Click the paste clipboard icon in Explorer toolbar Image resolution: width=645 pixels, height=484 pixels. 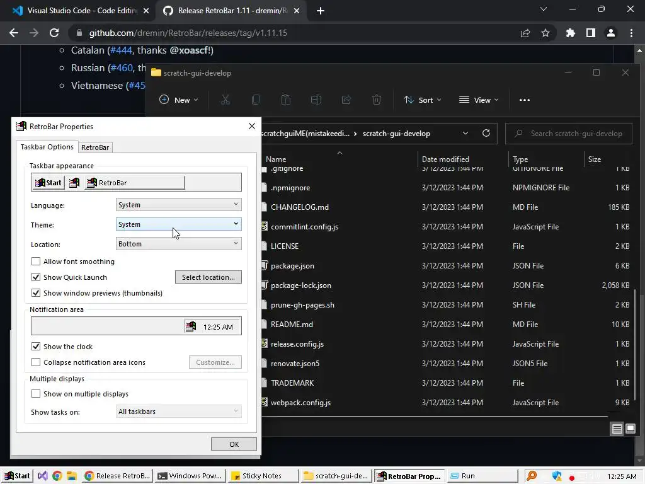286,100
